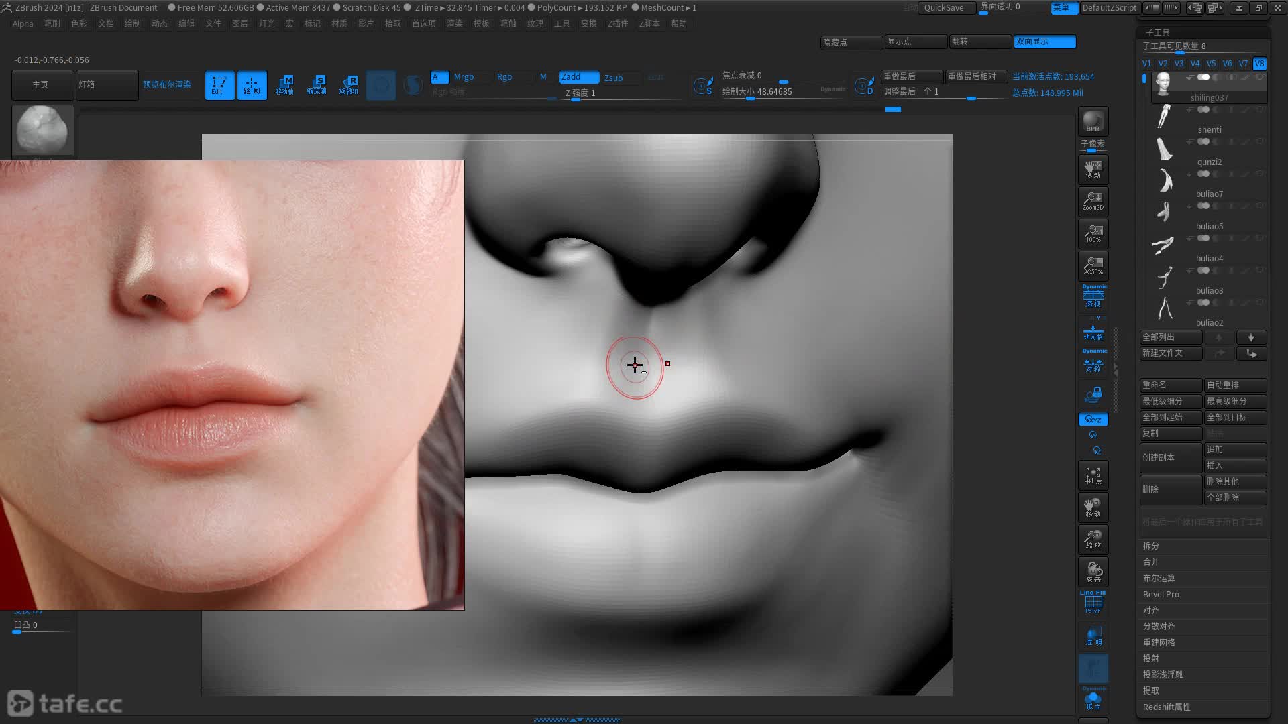Screen dimensions: 1288x724
Task: Click the Move (移动) view icon
Action: click(x=1093, y=507)
